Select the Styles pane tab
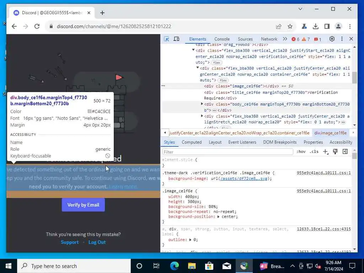Image resolution: width=364 pixels, height=273 pixels. pos(169,142)
